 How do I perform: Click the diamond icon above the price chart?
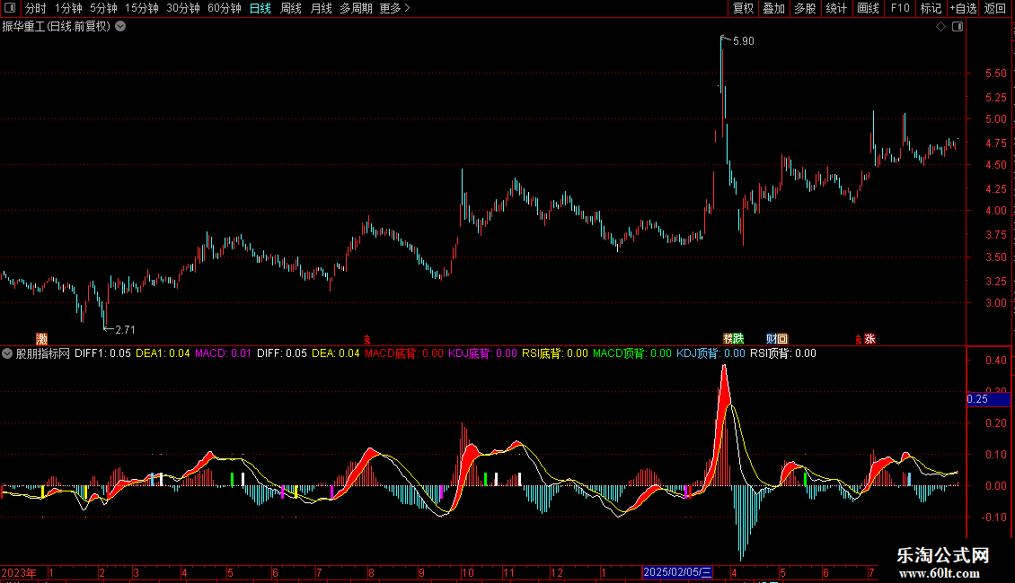(940, 27)
